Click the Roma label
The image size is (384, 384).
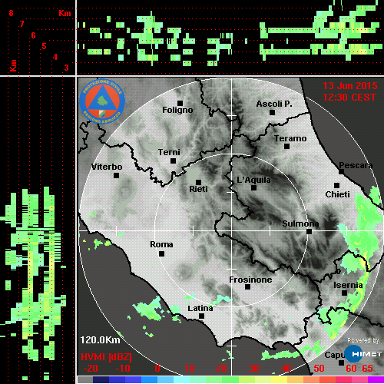(161, 244)
